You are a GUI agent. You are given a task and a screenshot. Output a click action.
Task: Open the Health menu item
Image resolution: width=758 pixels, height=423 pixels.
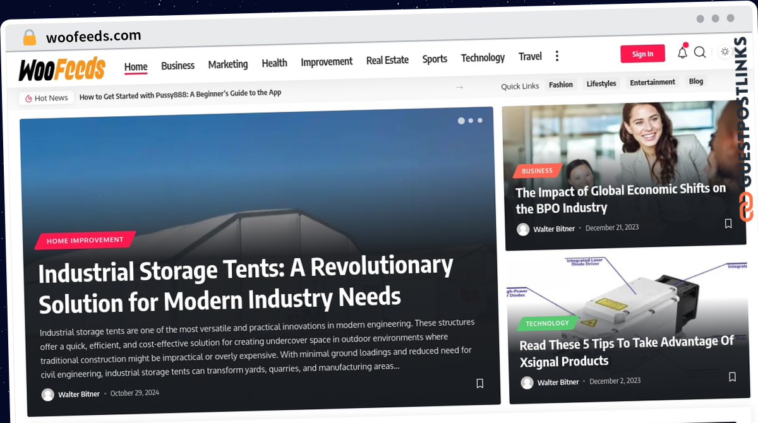[275, 63]
